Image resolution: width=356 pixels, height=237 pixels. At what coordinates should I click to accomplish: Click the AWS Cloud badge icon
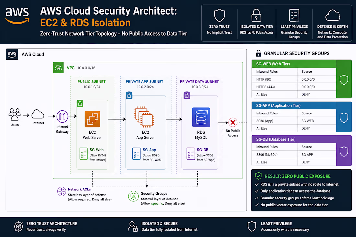[12, 54]
